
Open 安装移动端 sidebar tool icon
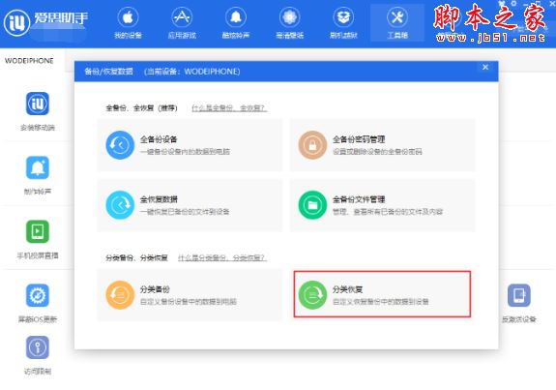click(38, 104)
